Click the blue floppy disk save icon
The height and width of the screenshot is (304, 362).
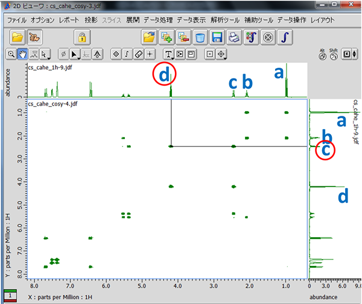pos(217,37)
